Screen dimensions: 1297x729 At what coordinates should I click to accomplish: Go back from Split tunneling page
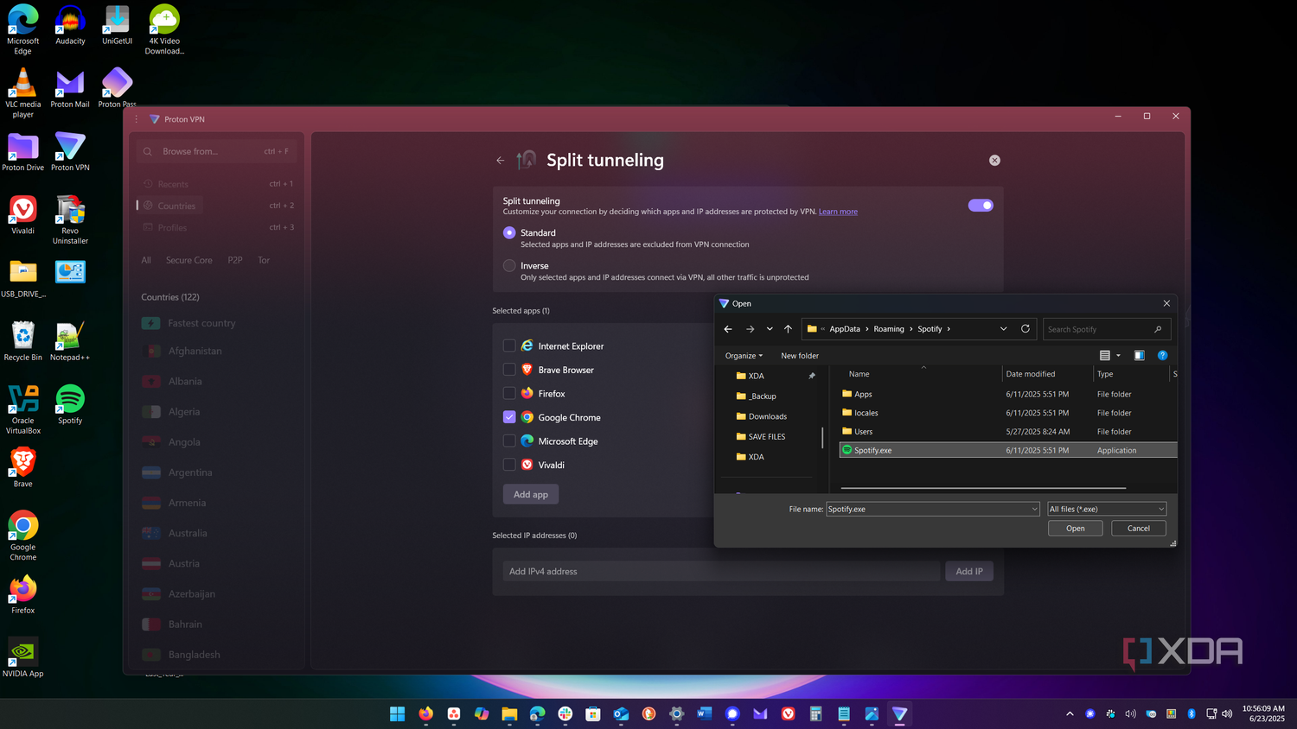tap(500, 160)
